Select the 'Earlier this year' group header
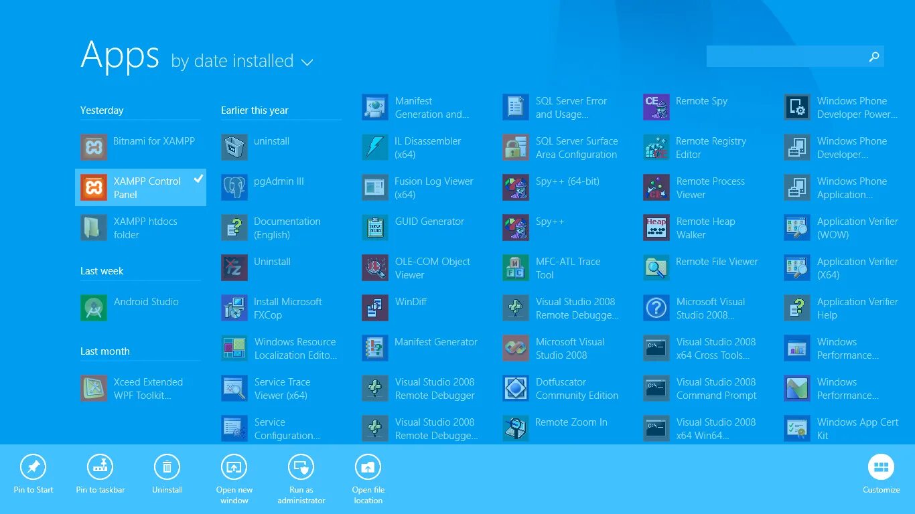Viewport: 915px width, 514px height. pos(255,110)
